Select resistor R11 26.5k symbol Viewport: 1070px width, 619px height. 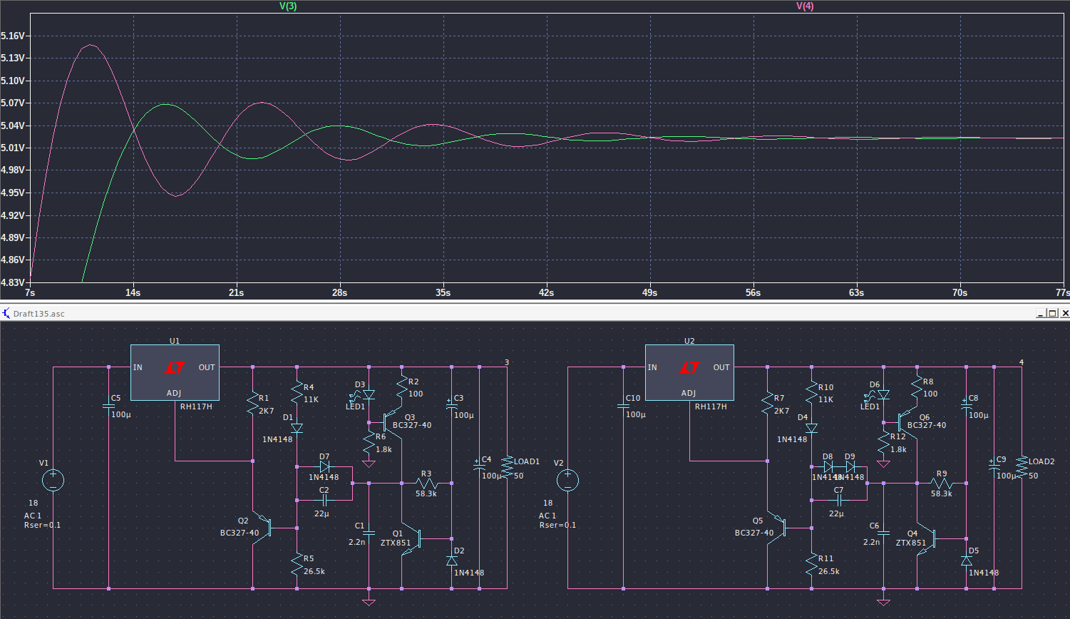(812, 565)
